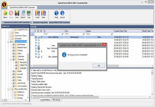Select the Junk Email folder
The image size is (155, 107).
[21, 83]
